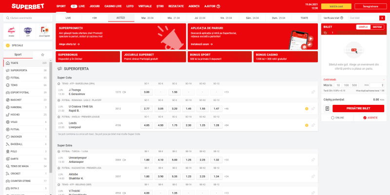The height and width of the screenshot is (195, 390).
Task: Select the Superoferta megaphone sidebar icon
Action: [x=8, y=70]
